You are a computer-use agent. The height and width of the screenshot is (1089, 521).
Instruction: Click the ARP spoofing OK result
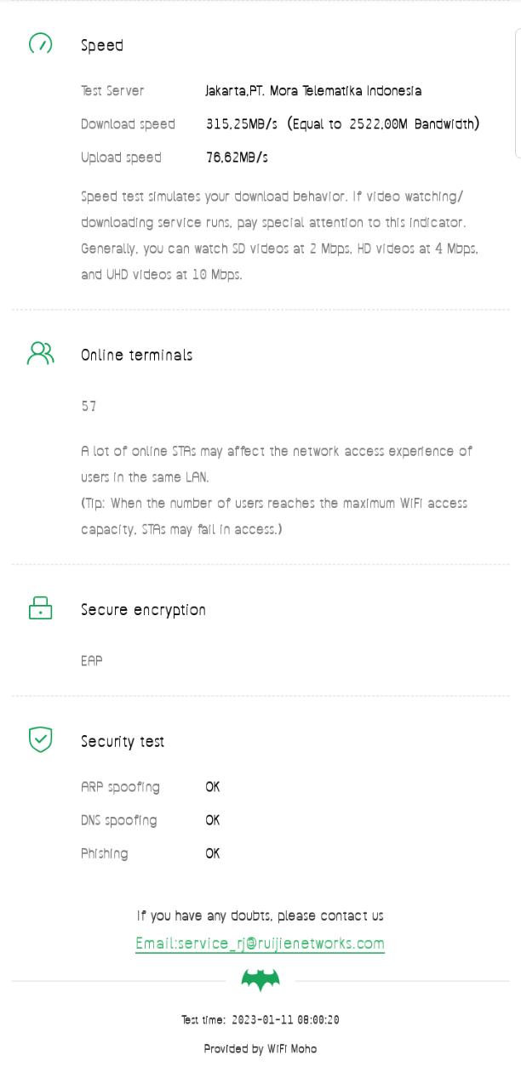(213, 787)
